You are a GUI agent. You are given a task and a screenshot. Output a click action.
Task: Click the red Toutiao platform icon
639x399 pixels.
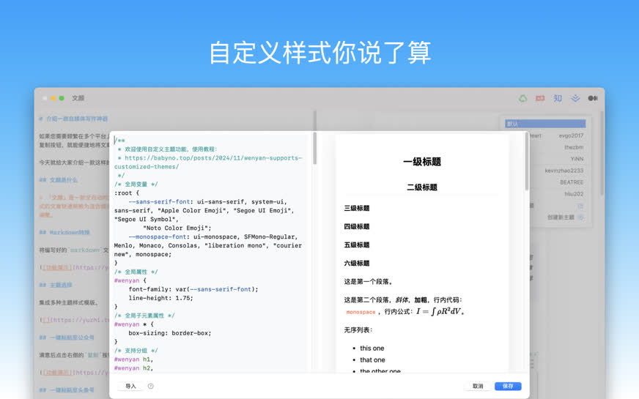(x=540, y=98)
